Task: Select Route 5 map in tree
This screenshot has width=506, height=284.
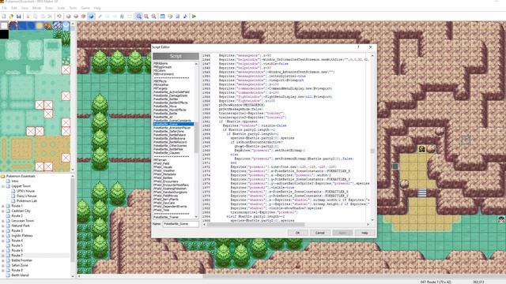Action: coord(17,245)
